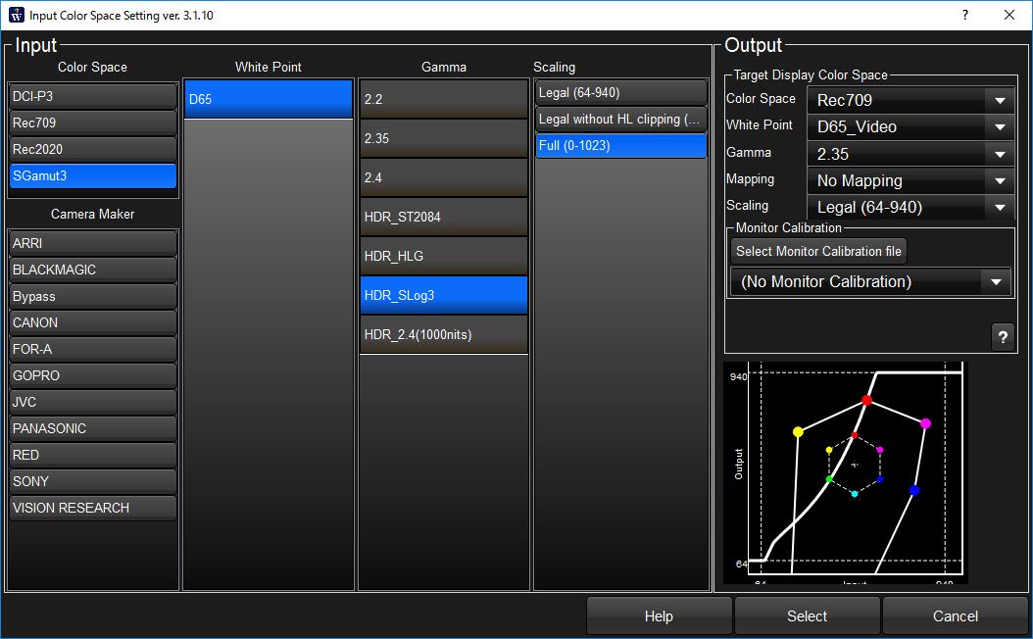Select HDR_HLG gamma
Viewport: 1033px width, 639px height.
(x=443, y=256)
